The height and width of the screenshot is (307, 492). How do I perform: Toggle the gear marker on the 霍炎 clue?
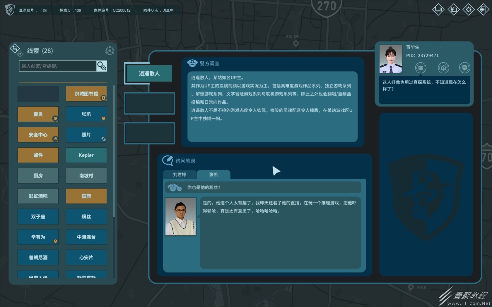click(x=56, y=119)
